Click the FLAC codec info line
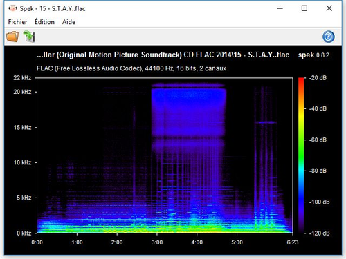This screenshot has width=346, height=259. point(131,68)
